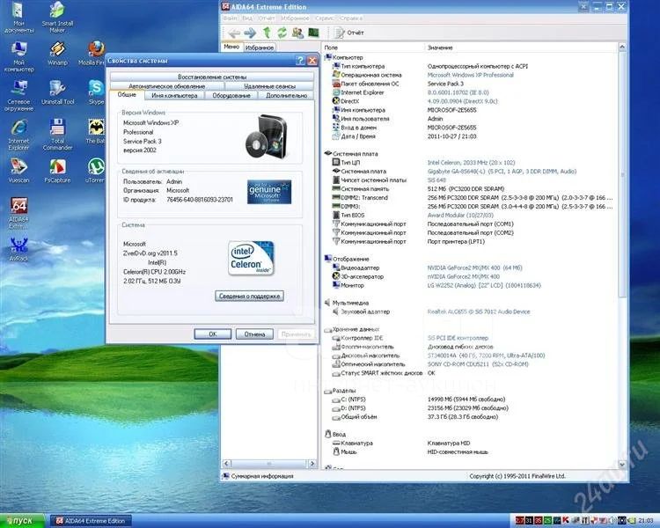Open AvRack desktop icon
Image resolution: width=660 pixels, height=528 pixels.
tap(18, 249)
